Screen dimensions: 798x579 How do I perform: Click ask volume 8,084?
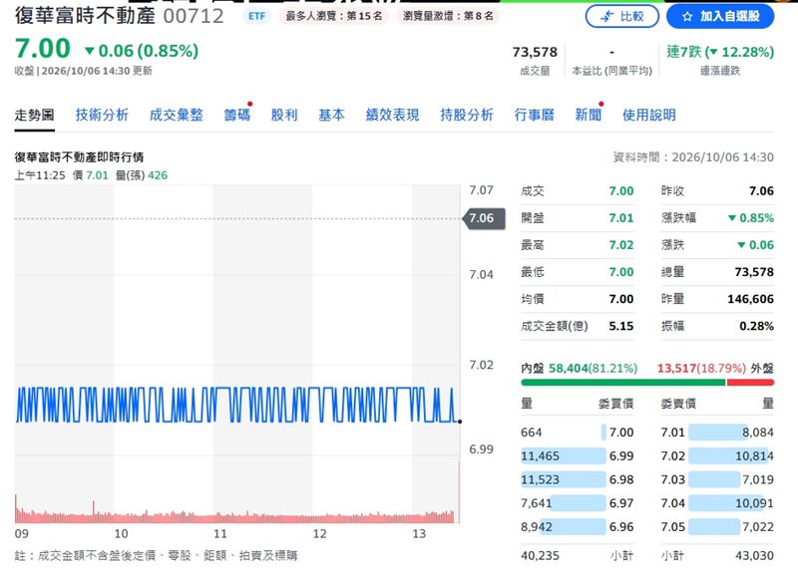tap(758, 433)
